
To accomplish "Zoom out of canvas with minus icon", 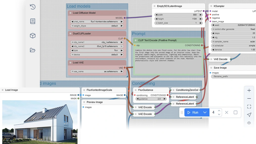I will click(249, 99).
